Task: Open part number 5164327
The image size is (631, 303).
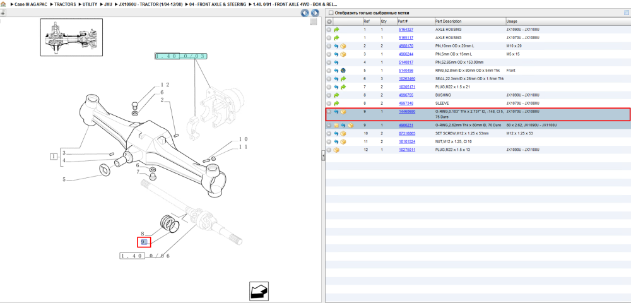Action: coord(406,30)
